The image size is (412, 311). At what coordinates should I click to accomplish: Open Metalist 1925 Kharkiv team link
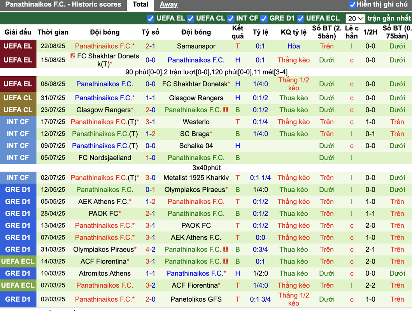pyautogui.click(x=196, y=178)
